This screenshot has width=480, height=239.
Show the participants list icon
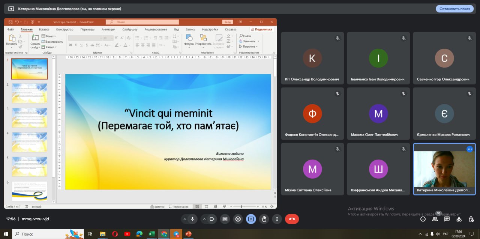pyautogui.click(x=435, y=219)
